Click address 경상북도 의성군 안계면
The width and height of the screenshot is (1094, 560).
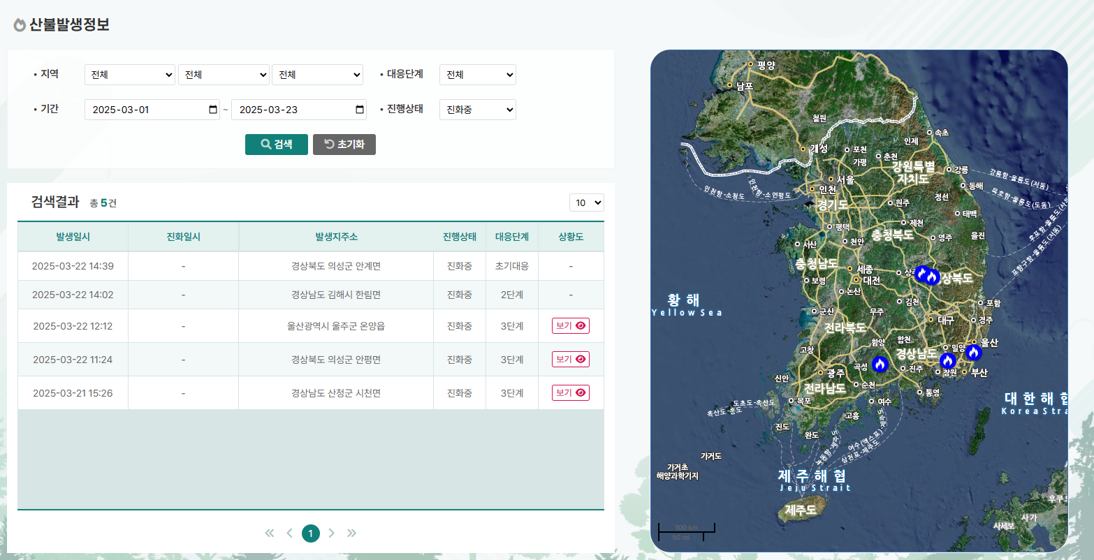pyautogui.click(x=336, y=266)
